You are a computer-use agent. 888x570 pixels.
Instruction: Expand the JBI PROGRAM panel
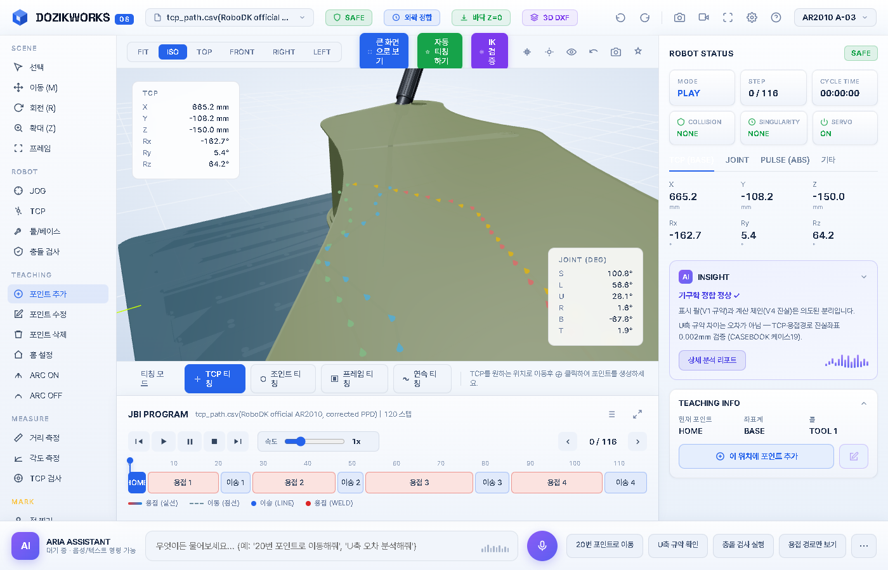[x=637, y=414]
